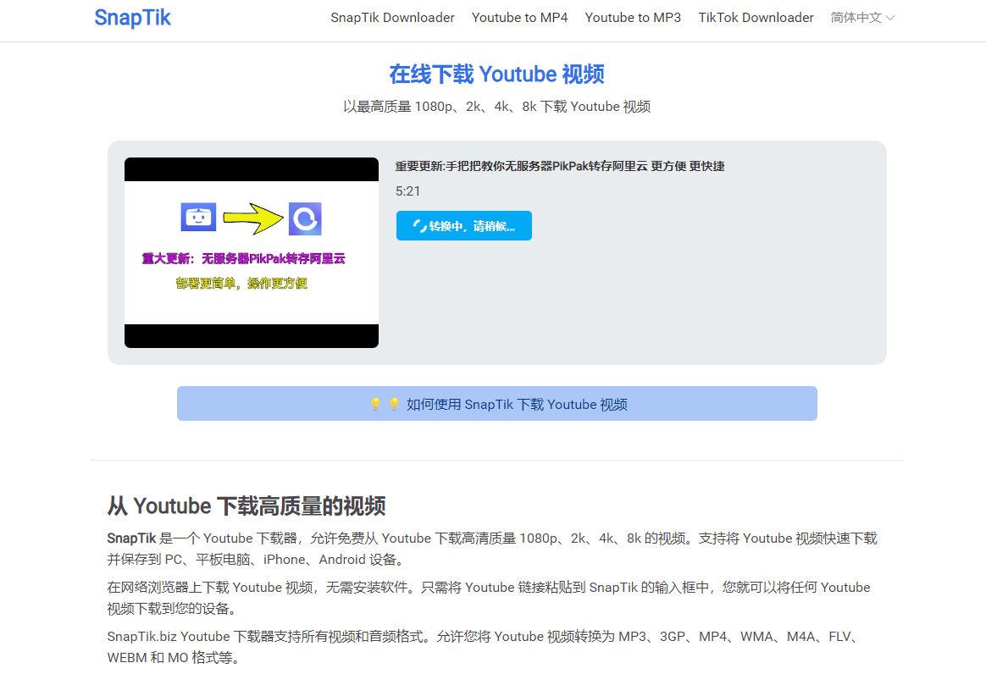This screenshot has height=685, width=986.
Task: Click the blue PikPak robot icon in thumbnail
Action: pos(199,218)
